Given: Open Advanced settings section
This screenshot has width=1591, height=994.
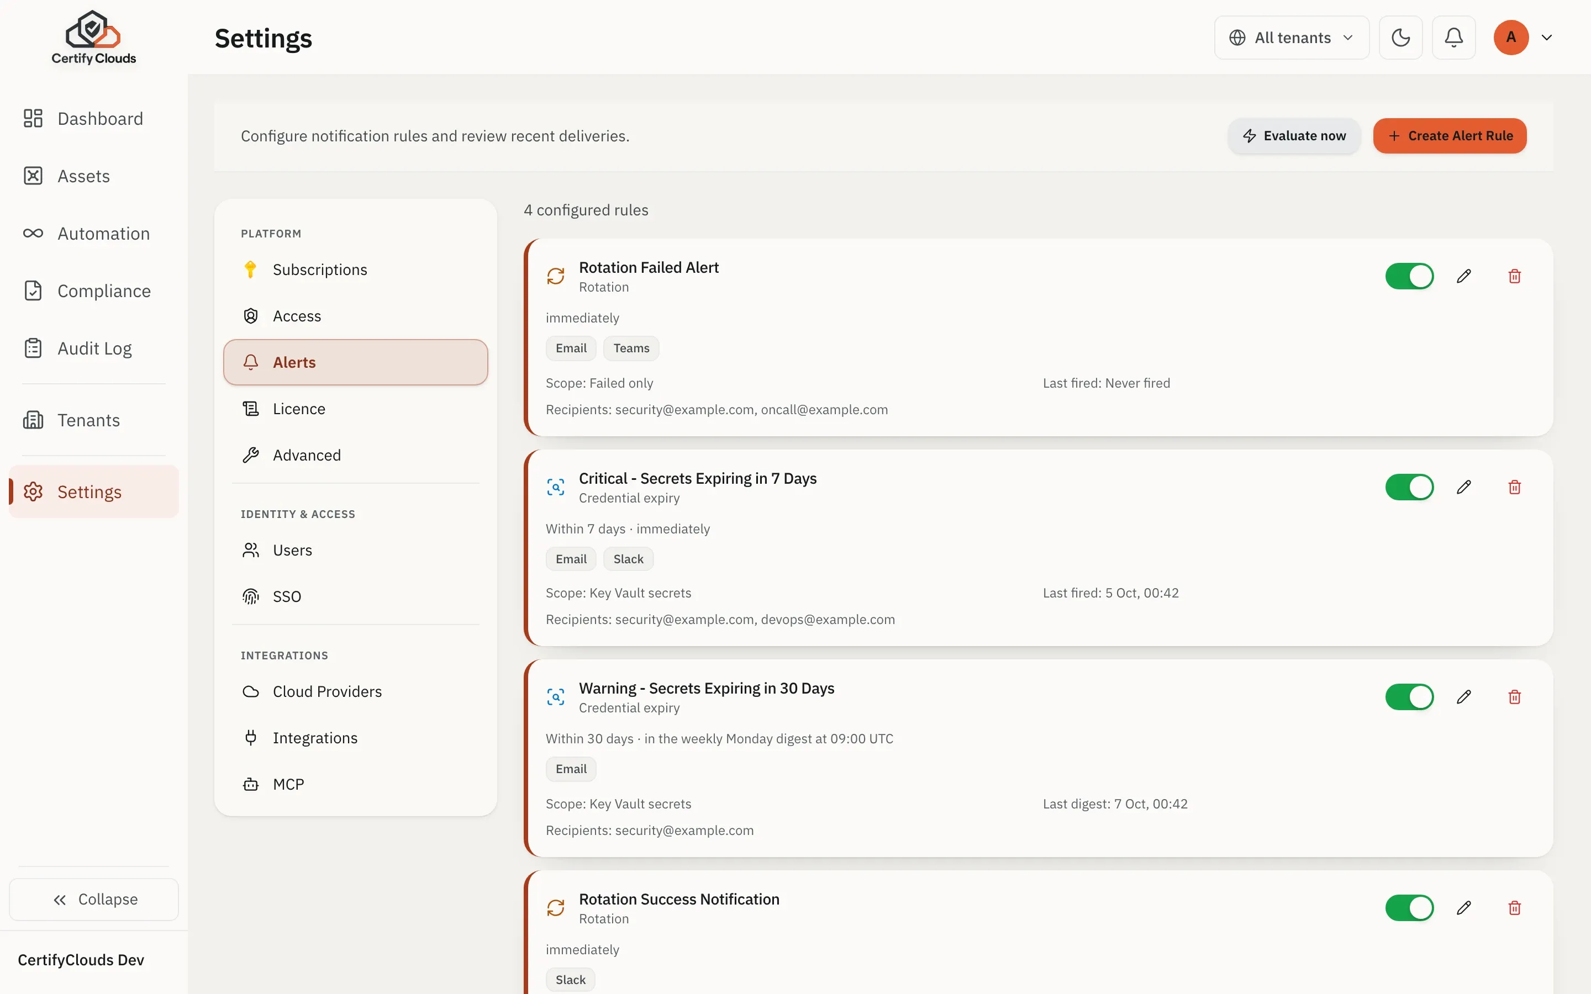Looking at the screenshot, I should tap(356, 455).
